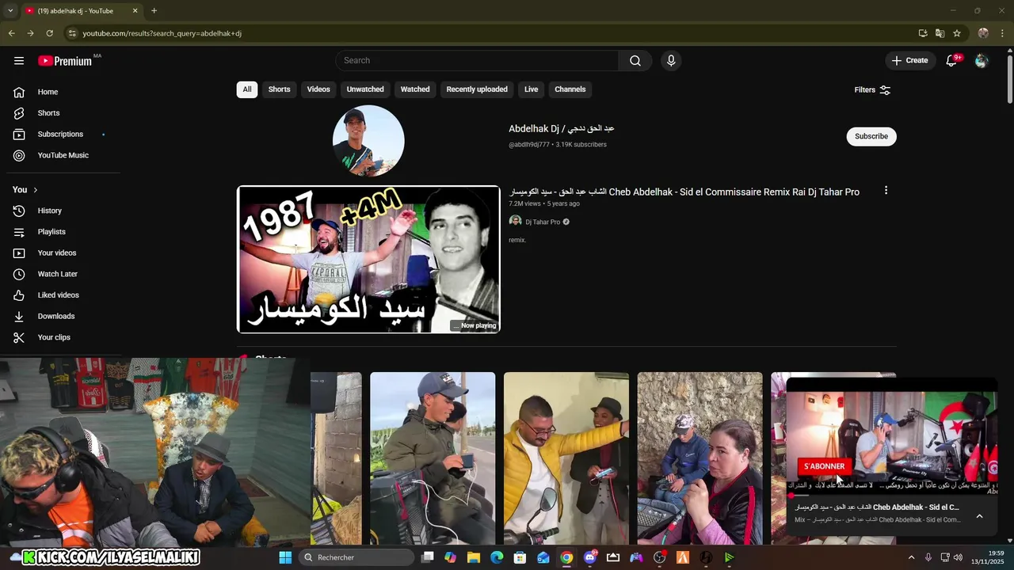Open Discord from taskbar
Screen dimensions: 1014x570
590,557
